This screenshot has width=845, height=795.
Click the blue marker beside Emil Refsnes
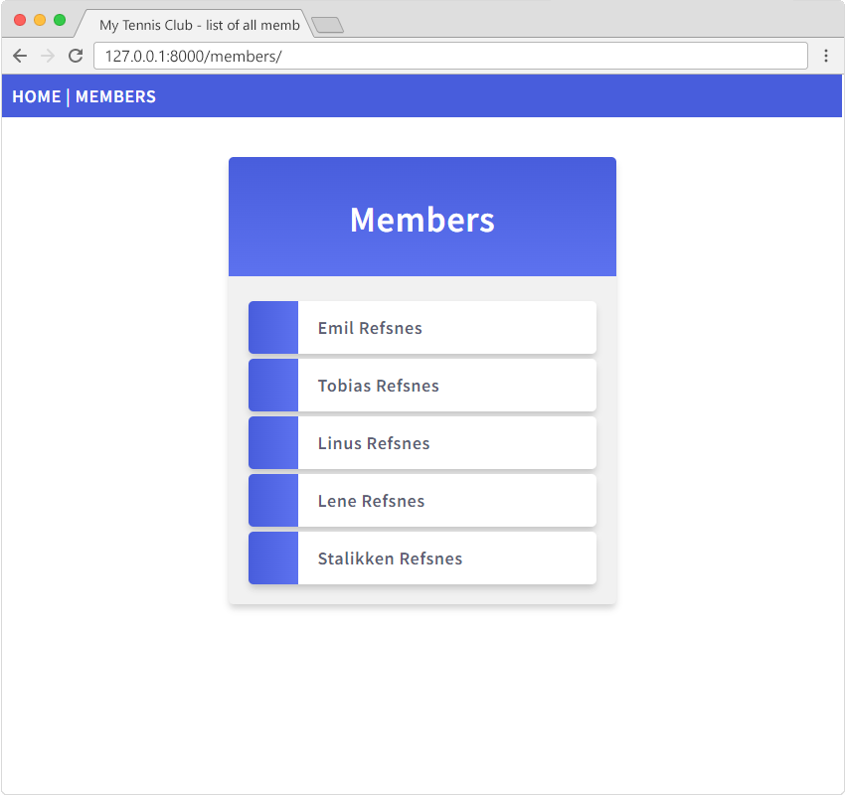click(x=272, y=327)
